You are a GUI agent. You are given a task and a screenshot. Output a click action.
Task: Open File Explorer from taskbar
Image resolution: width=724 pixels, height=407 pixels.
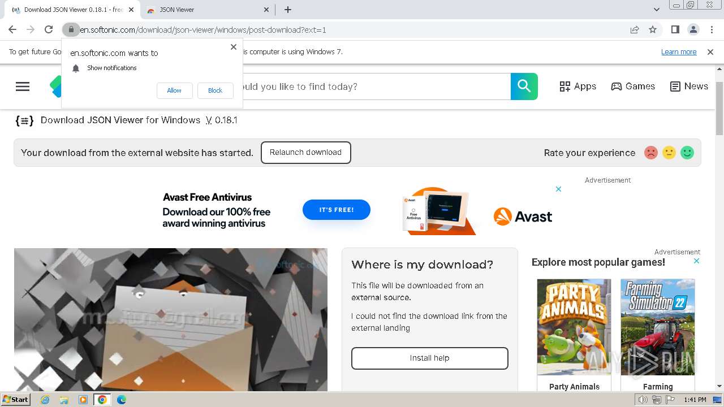click(64, 400)
